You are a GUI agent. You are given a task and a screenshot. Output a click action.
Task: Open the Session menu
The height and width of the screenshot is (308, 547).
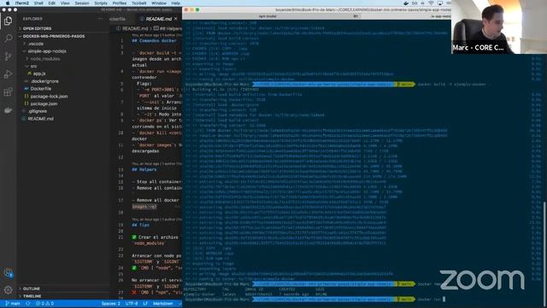(x=82, y=3)
